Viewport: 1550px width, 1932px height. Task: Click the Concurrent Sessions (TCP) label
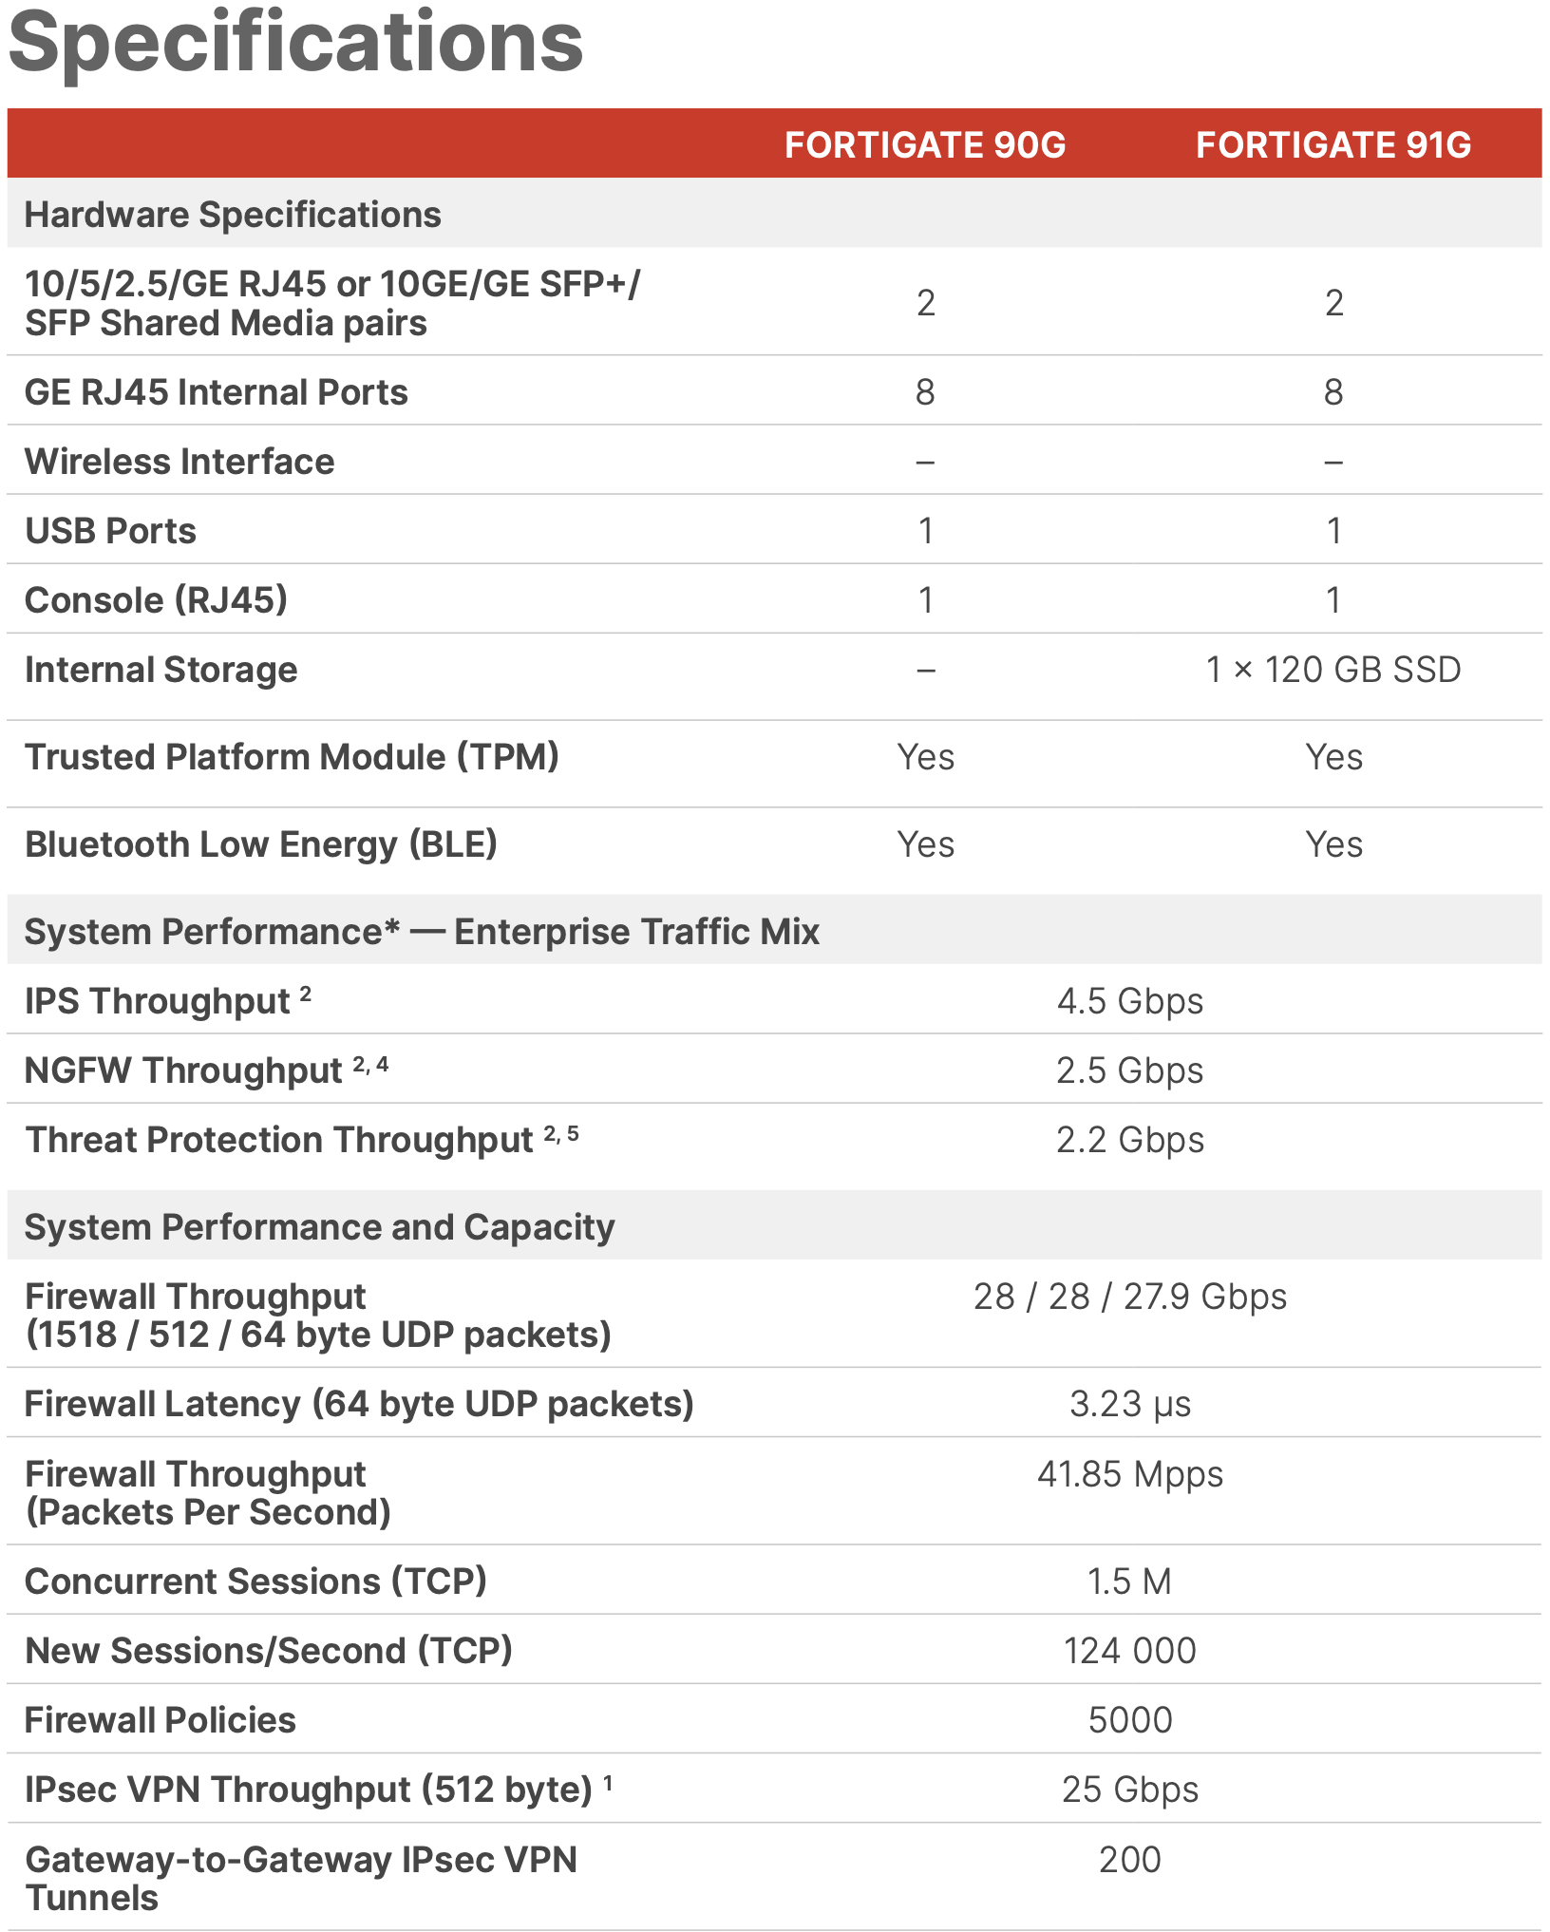(x=255, y=1582)
